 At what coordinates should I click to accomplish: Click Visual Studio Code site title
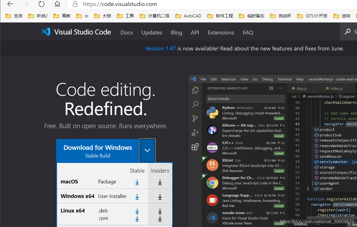(x=83, y=32)
